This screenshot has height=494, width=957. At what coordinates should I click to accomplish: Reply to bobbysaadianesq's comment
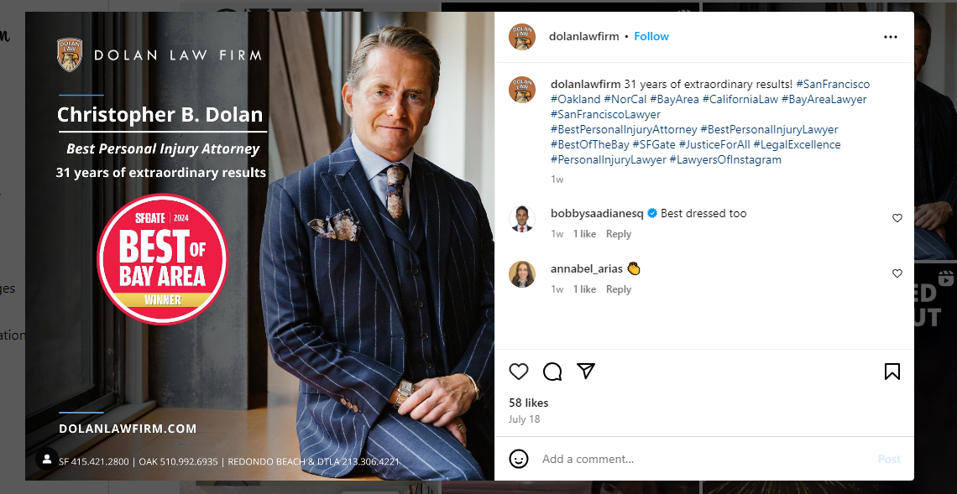619,234
